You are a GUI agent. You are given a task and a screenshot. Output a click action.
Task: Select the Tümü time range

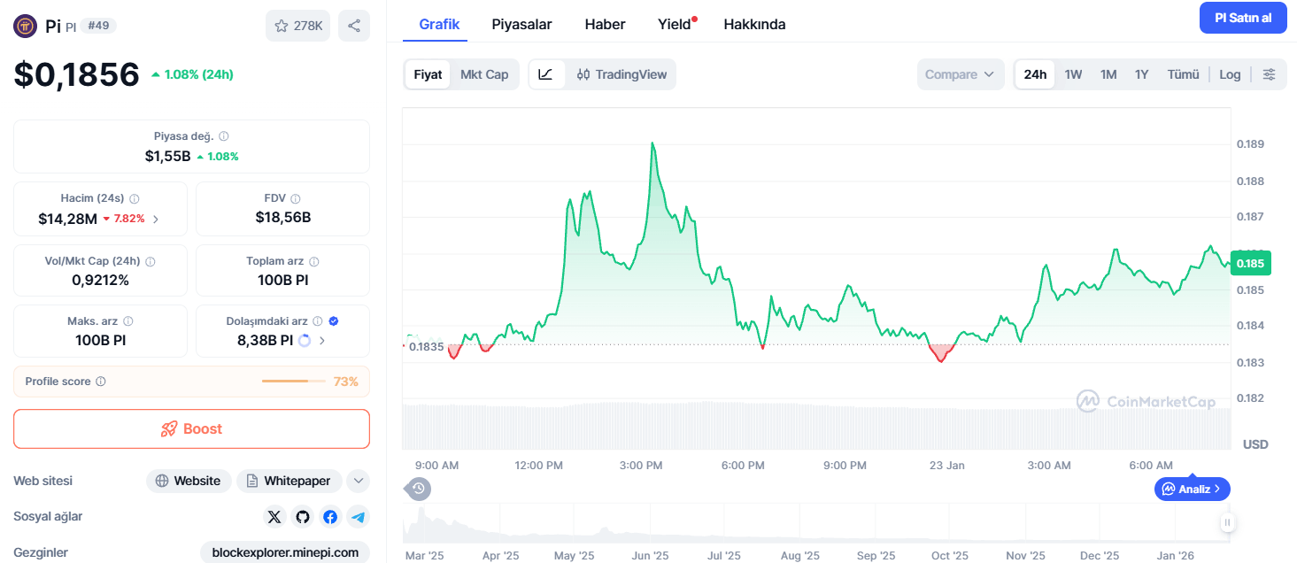tap(1183, 74)
